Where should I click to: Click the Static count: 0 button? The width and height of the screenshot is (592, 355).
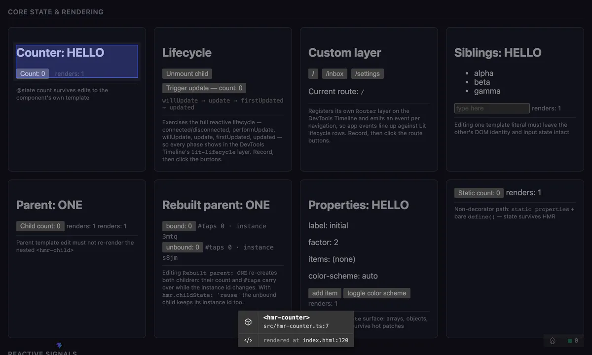point(479,193)
